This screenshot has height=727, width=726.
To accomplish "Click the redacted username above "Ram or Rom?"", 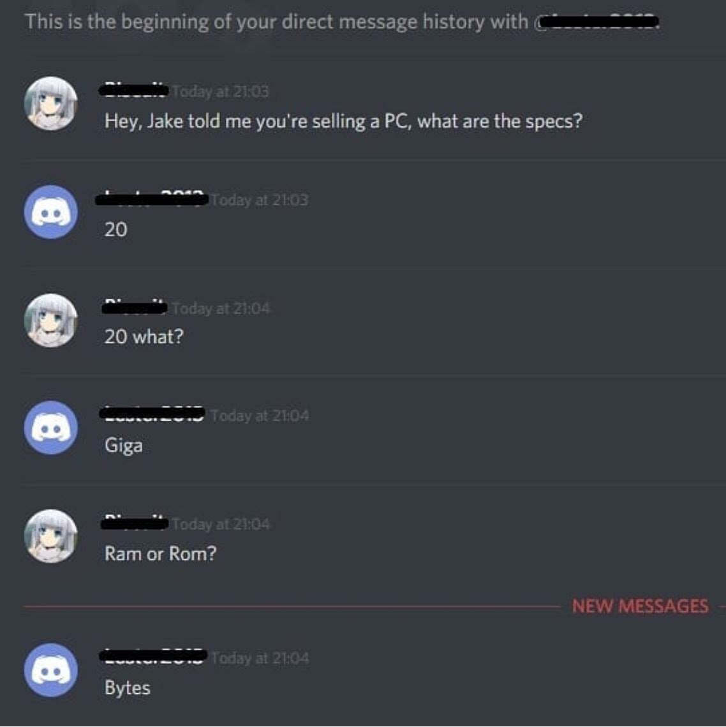I will 135,523.
